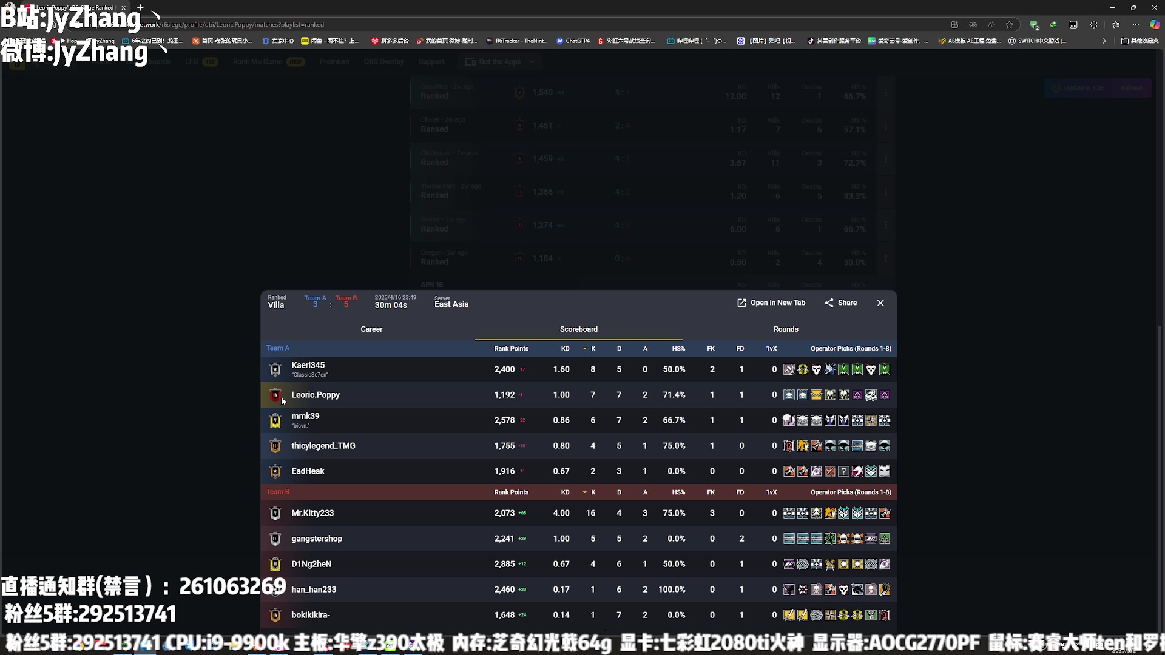This screenshot has width=1165, height=655.
Task: Click the Open in New Tab icon
Action: pyautogui.click(x=741, y=303)
